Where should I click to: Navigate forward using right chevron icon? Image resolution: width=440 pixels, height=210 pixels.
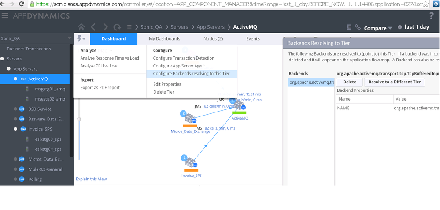105,27
